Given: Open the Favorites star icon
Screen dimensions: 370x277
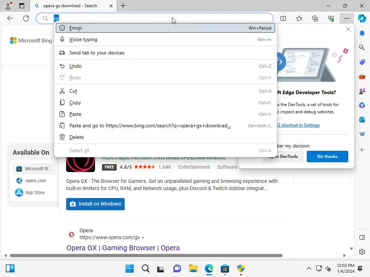Looking at the screenshot, I should point(299,18).
